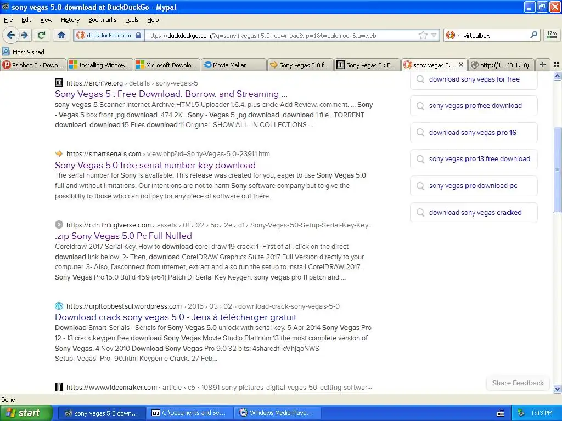The image size is (562, 421).
Task: Open Download crack sony vegas 5 0 link
Action: 176,317
